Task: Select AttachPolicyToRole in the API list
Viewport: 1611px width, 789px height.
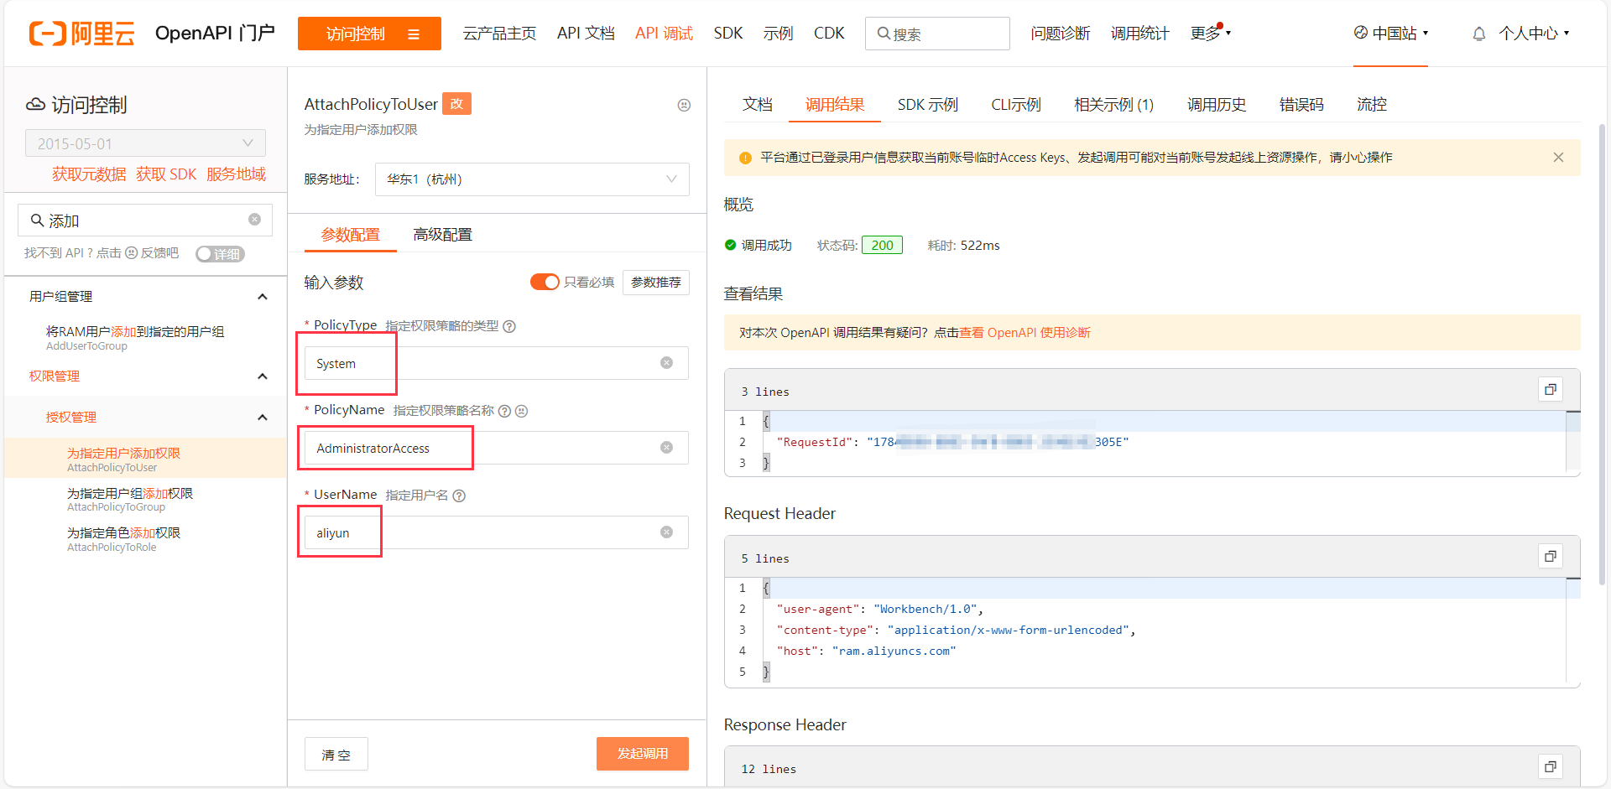Action: click(146, 538)
